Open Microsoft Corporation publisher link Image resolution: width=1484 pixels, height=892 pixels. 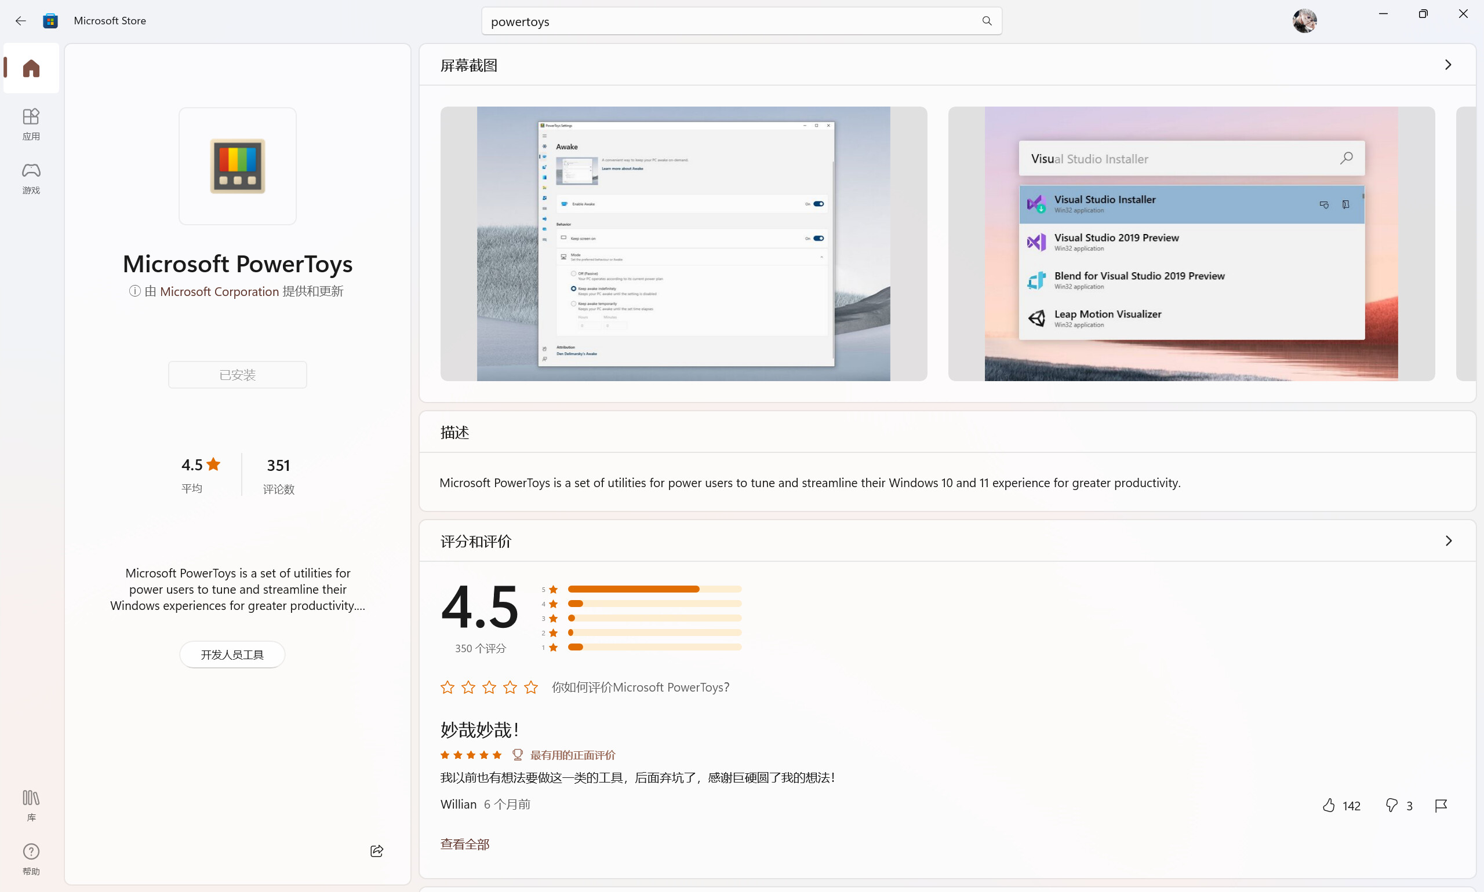click(x=219, y=291)
